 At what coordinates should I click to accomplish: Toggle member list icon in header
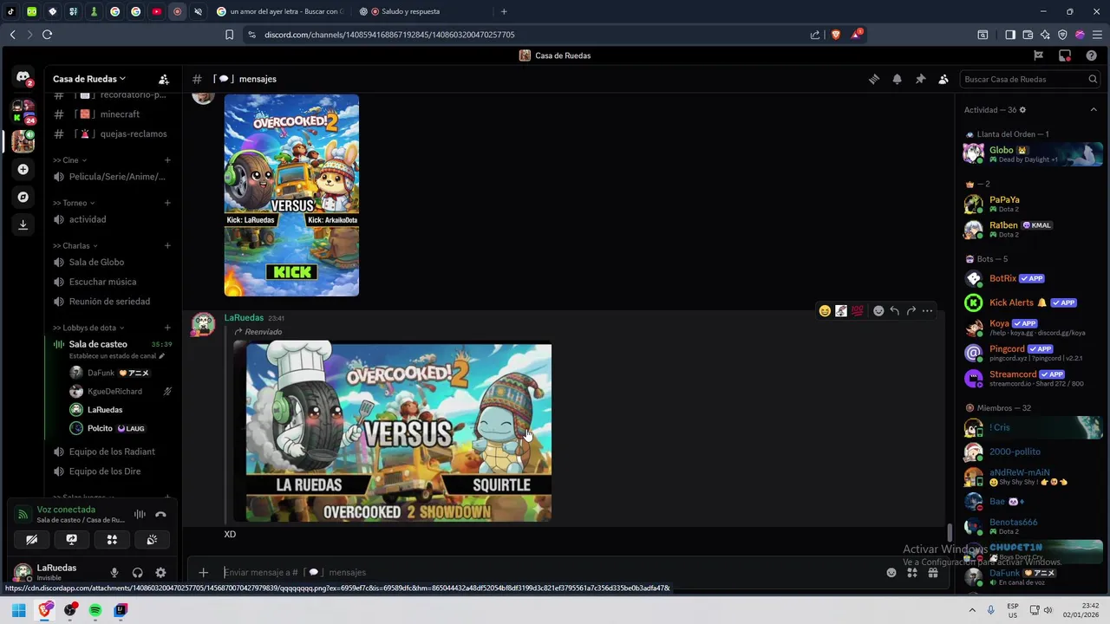coord(943,79)
